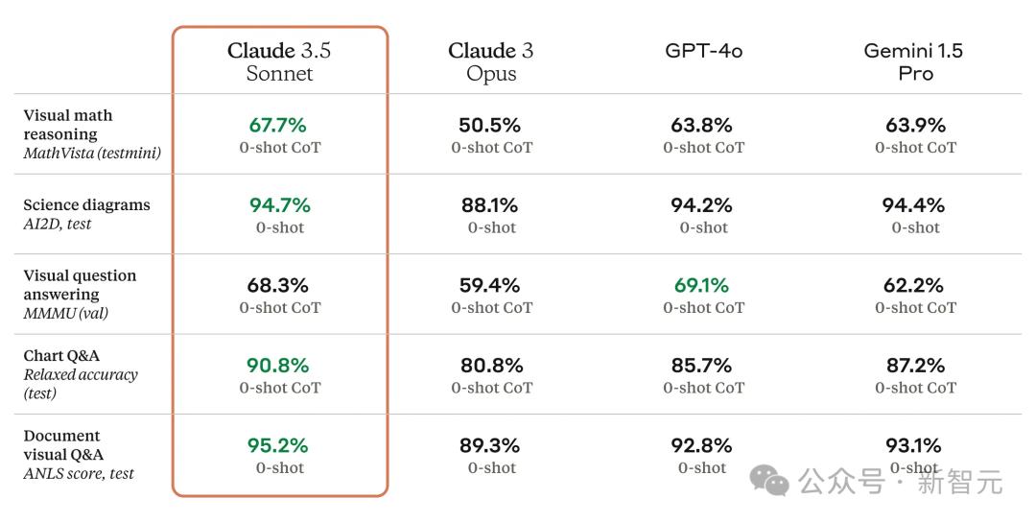
Task: Select the Claude 3 Opus column header
Action: (491, 61)
